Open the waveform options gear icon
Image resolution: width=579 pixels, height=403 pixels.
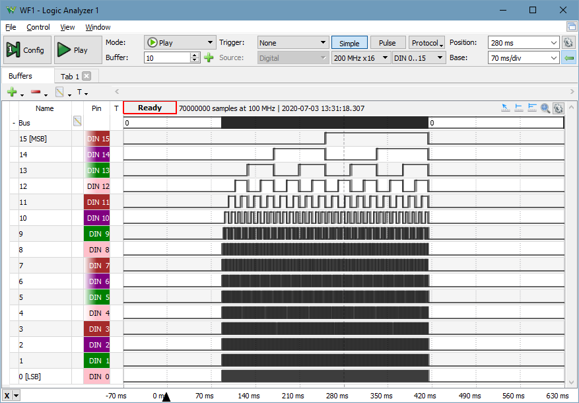[558, 108]
